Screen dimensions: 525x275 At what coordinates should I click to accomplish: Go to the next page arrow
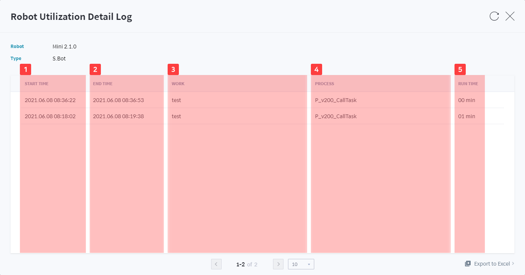click(x=278, y=264)
